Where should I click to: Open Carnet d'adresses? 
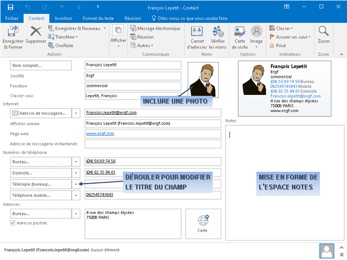(x=197, y=37)
